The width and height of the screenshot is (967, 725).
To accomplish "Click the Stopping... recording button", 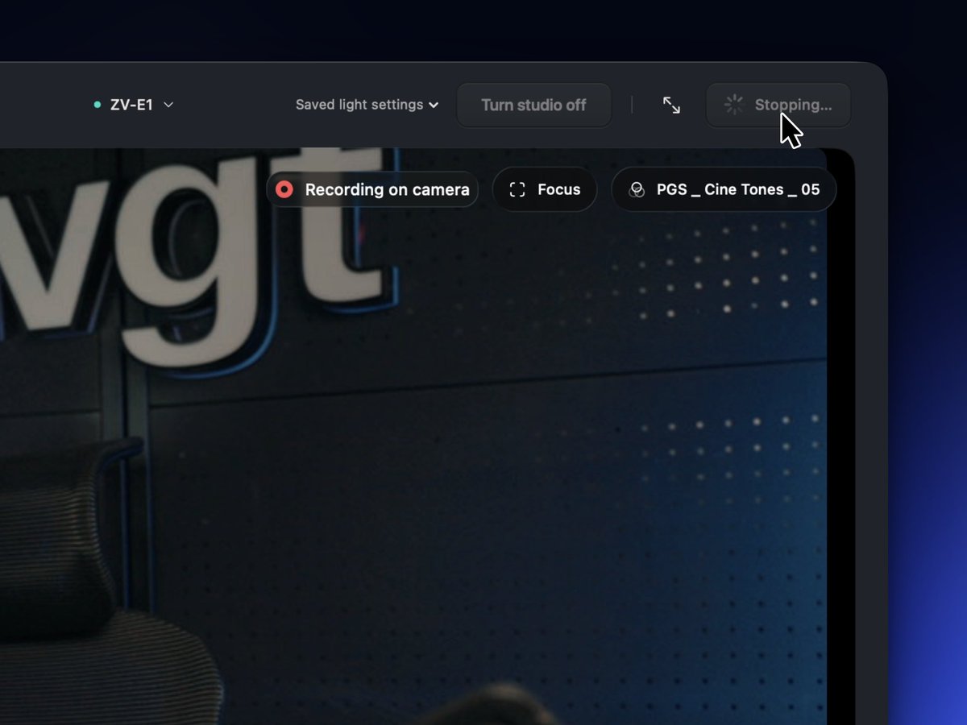I will click(x=778, y=105).
